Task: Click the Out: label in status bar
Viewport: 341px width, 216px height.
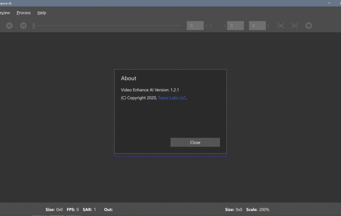Action: point(109,209)
